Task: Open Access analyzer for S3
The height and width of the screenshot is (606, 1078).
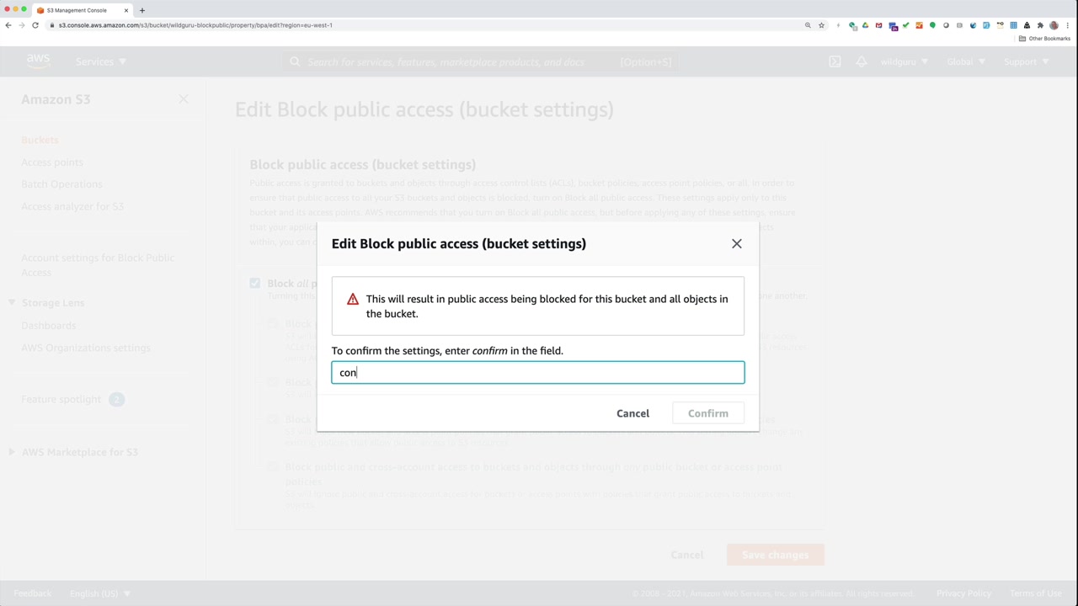Action: (72, 206)
